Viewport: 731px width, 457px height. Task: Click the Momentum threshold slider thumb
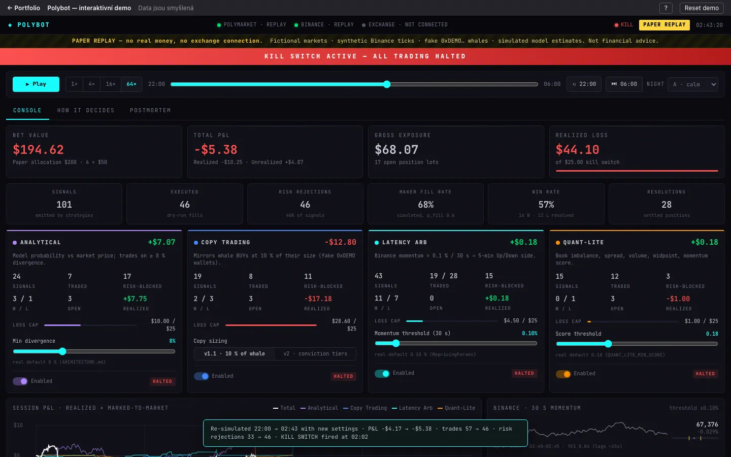pyautogui.click(x=396, y=343)
